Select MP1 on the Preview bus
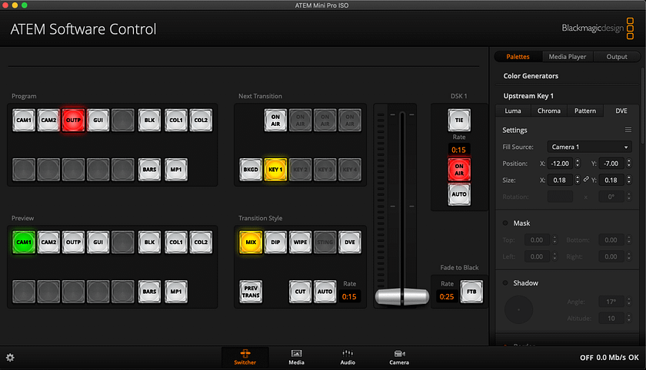This screenshot has height=370, width=646. click(176, 292)
